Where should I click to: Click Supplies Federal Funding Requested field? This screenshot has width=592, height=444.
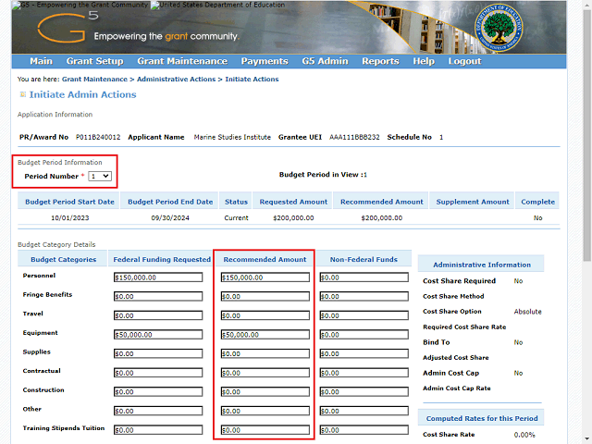pos(157,353)
